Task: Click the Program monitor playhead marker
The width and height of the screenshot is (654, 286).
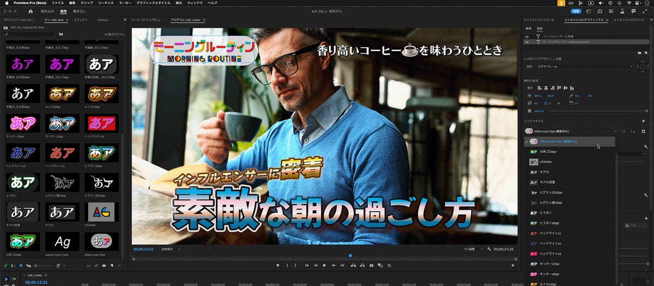Action: (x=350, y=255)
